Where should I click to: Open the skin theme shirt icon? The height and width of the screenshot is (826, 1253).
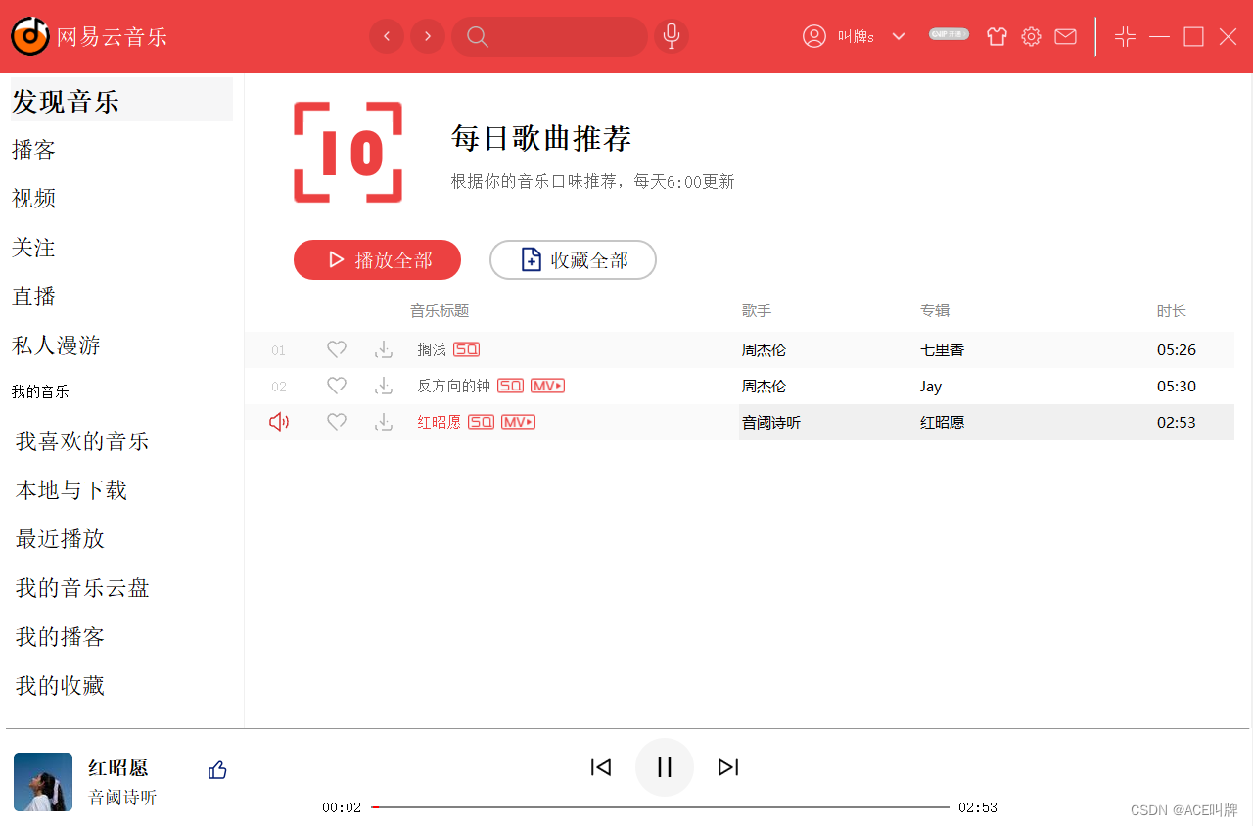[x=997, y=37]
